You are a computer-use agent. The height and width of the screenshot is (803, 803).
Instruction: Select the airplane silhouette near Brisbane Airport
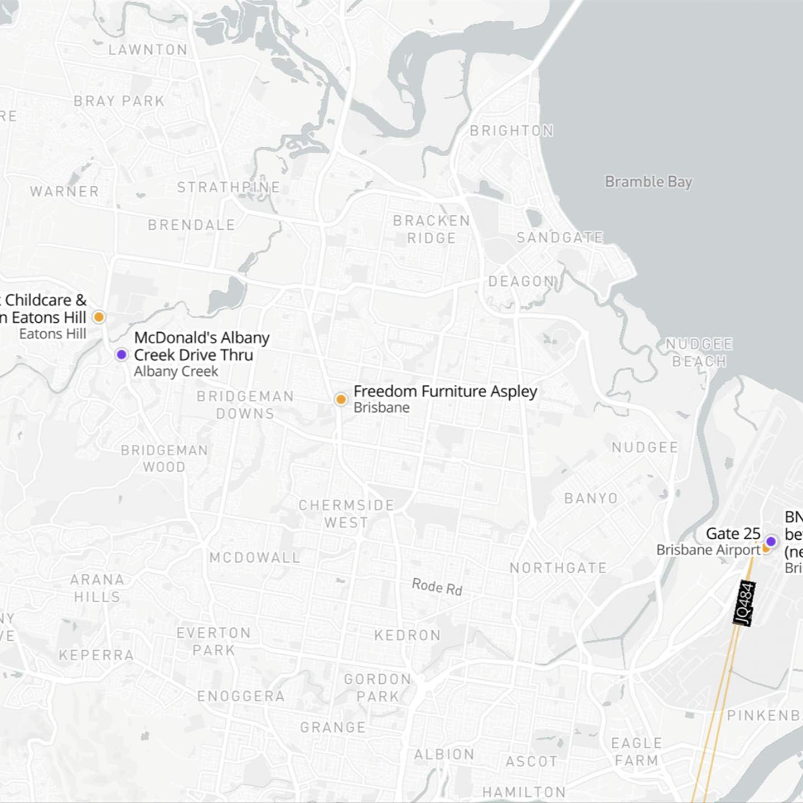(723, 560)
